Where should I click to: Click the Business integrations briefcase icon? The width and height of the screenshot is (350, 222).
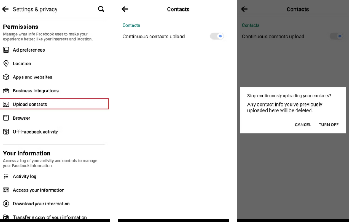[6, 91]
